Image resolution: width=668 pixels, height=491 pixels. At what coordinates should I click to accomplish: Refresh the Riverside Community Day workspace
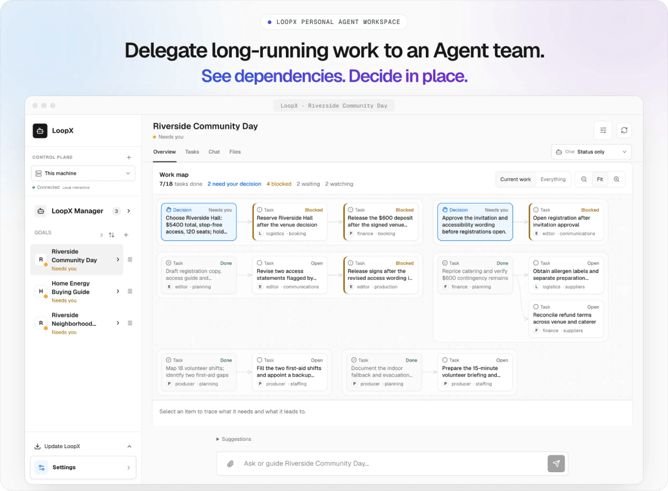click(x=624, y=131)
